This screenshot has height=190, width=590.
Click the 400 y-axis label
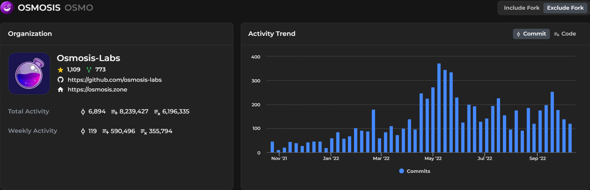pos(256,57)
